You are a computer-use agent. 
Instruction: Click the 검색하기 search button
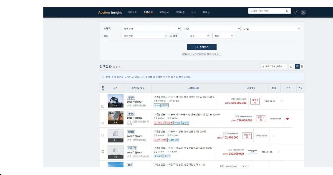202,47
